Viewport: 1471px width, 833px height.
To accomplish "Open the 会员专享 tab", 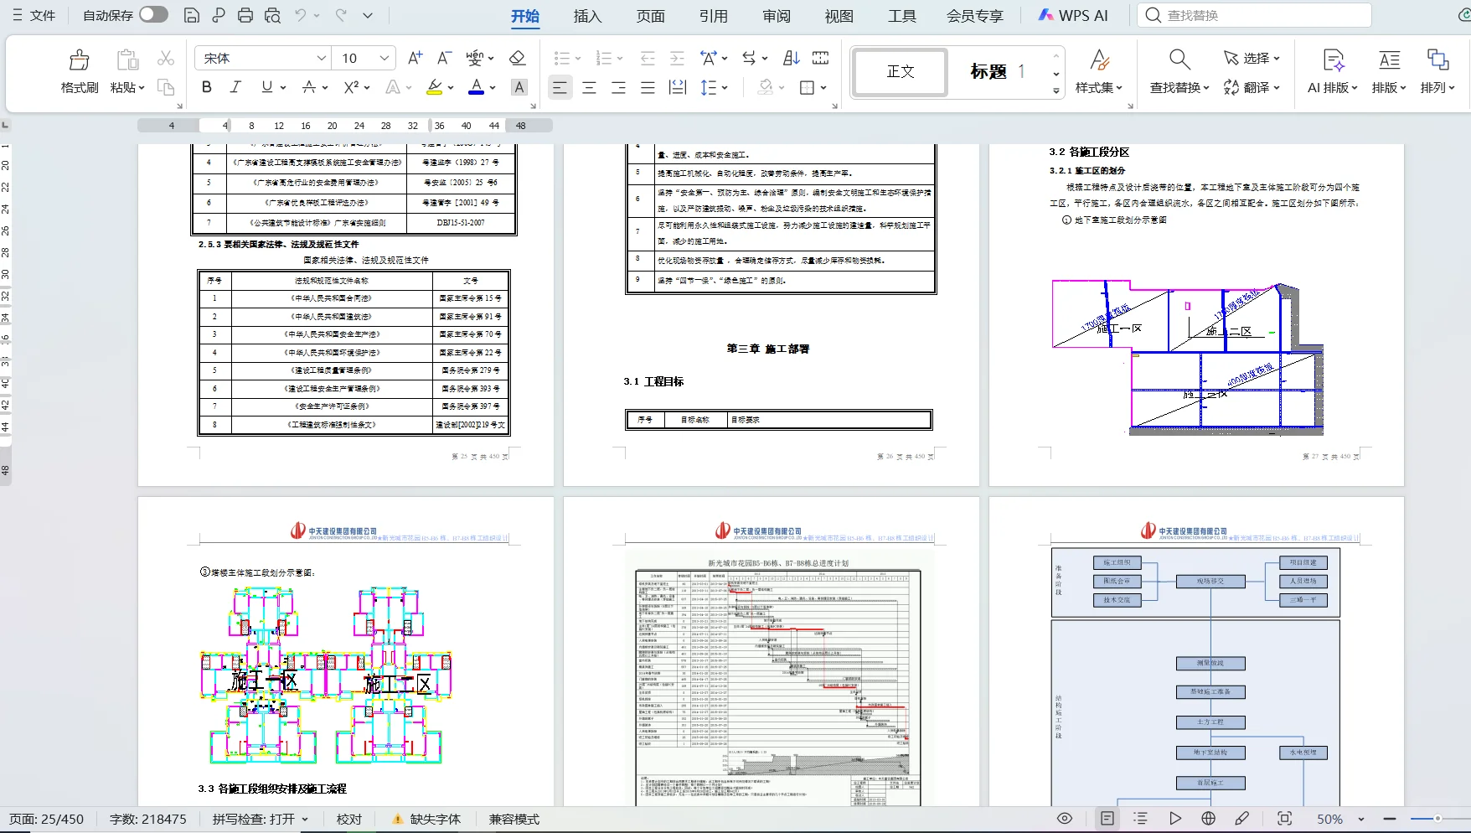I will 975,16.
